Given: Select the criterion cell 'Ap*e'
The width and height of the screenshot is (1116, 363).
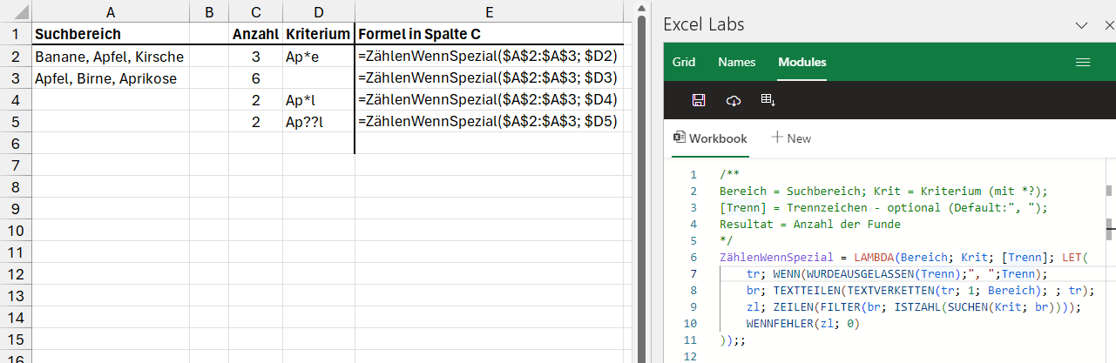Looking at the screenshot, I should click(318, 57).
